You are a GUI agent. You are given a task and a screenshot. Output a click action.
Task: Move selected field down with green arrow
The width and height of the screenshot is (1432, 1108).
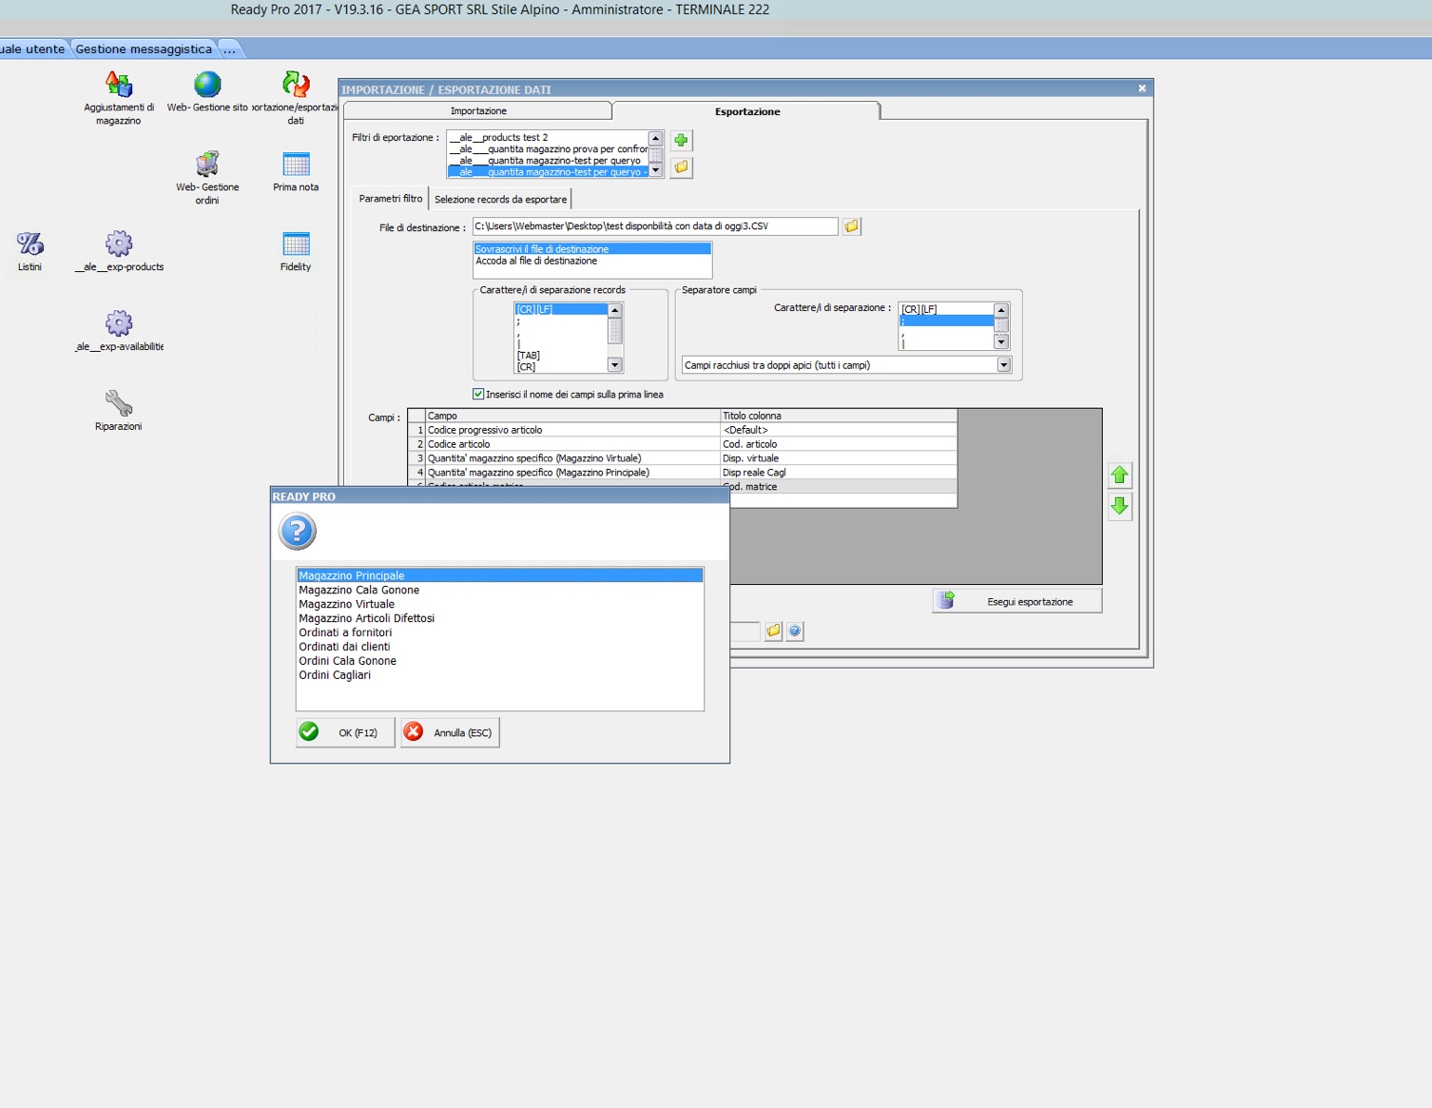pos(1119,506)
